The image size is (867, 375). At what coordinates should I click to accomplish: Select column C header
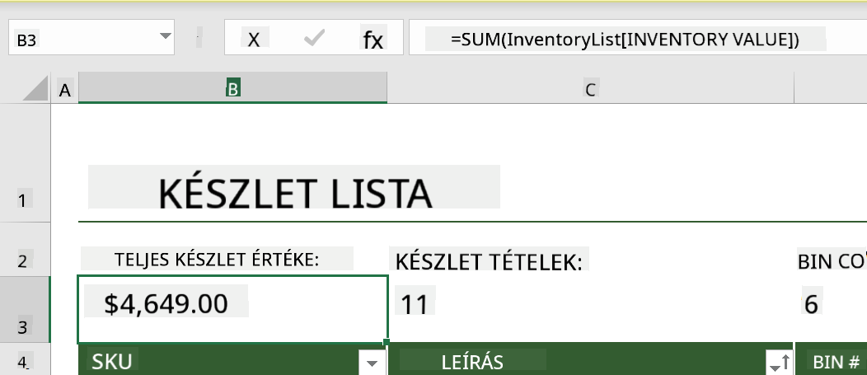click(x=591, y=89)
